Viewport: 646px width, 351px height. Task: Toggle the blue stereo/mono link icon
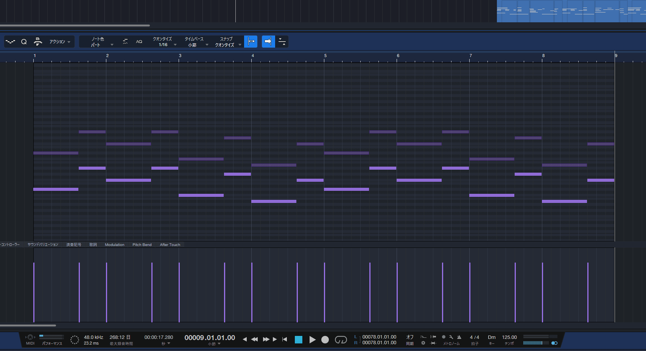tap(554, 343)
